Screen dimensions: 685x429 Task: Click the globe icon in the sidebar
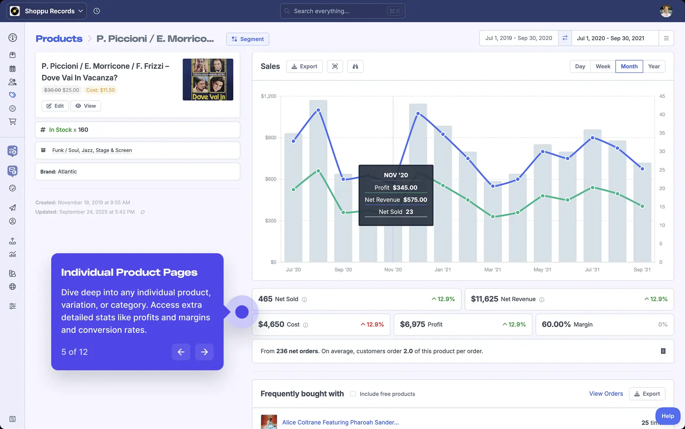click(12, 287)
